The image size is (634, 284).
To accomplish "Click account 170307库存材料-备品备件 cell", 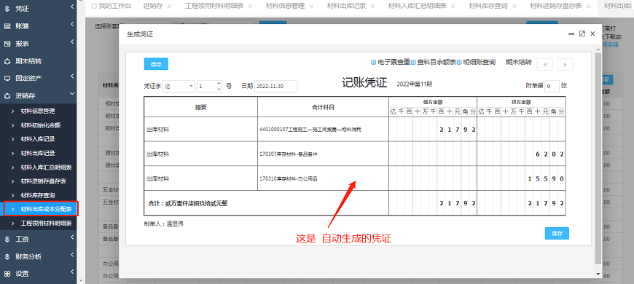I will point(323,154).
